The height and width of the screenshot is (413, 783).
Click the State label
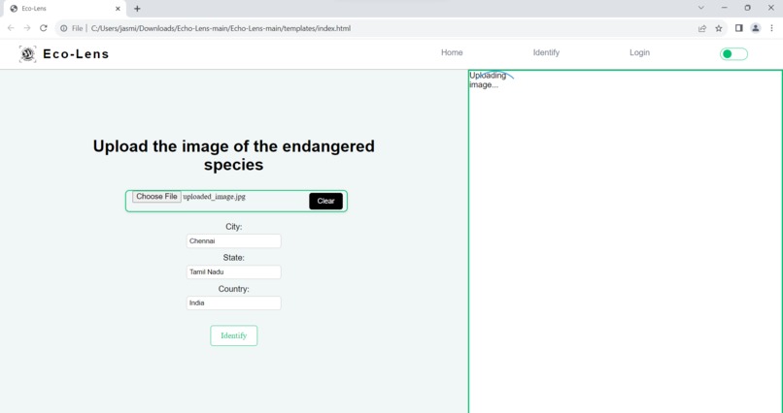point(234,258)
